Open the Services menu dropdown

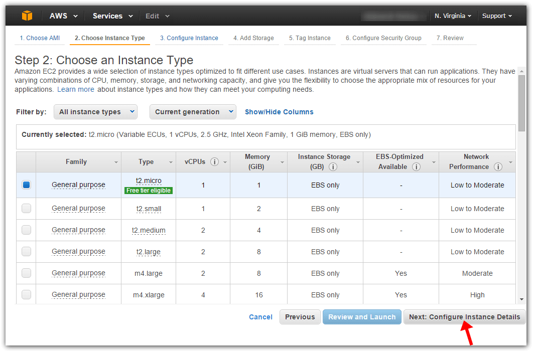tap(112, 16)
